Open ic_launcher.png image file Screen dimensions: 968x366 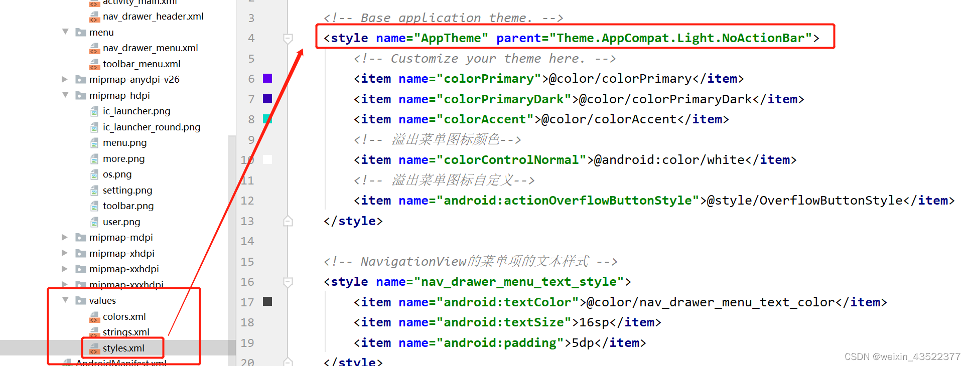coord(136,111)
